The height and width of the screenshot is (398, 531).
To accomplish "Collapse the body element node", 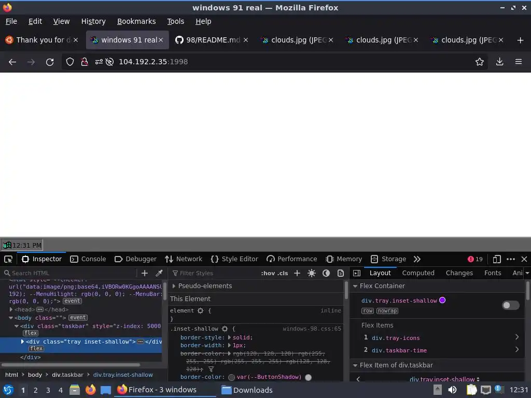I will (x=11, y=318).
